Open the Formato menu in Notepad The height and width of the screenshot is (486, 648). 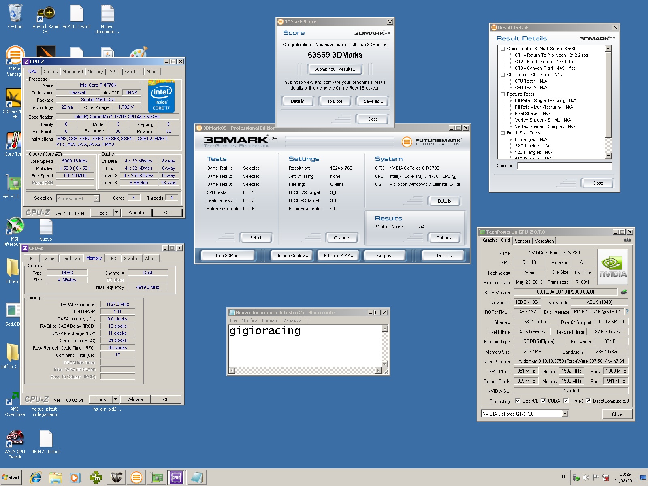270,320
